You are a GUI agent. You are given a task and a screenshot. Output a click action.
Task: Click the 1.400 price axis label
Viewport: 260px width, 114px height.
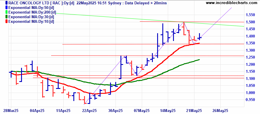250,36
